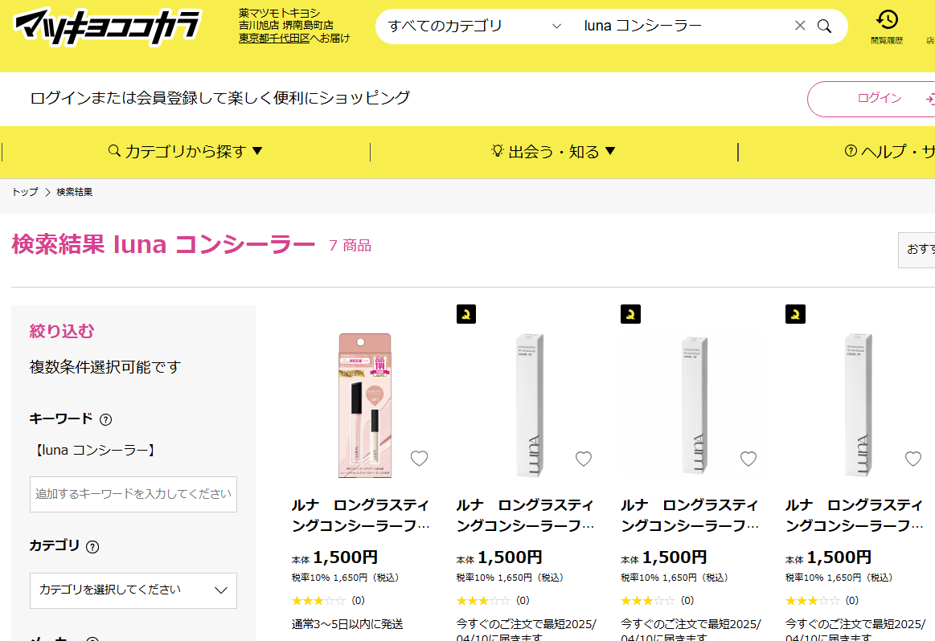Click star rating of the second product

483,601
